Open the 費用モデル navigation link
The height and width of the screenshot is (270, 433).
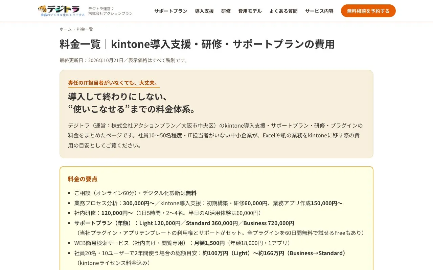pos(250,11)
